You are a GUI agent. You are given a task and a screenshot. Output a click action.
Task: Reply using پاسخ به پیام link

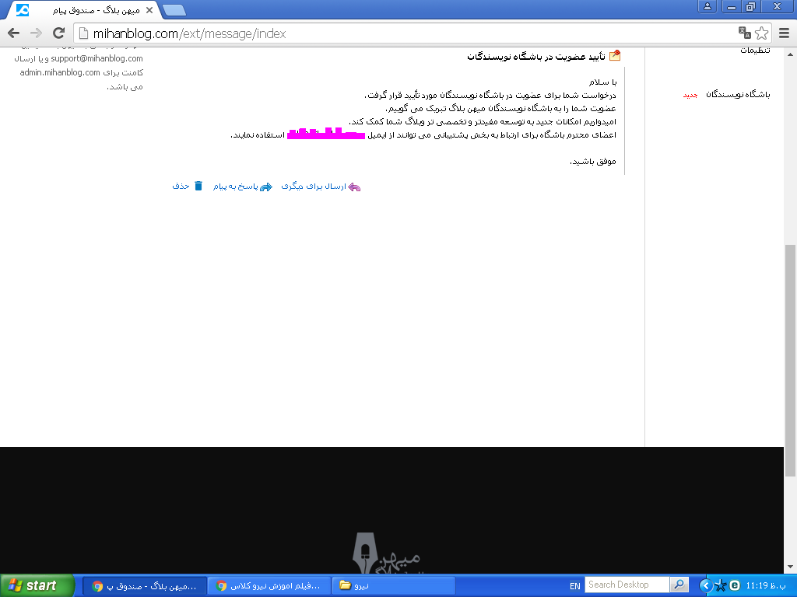click(236, 187)
